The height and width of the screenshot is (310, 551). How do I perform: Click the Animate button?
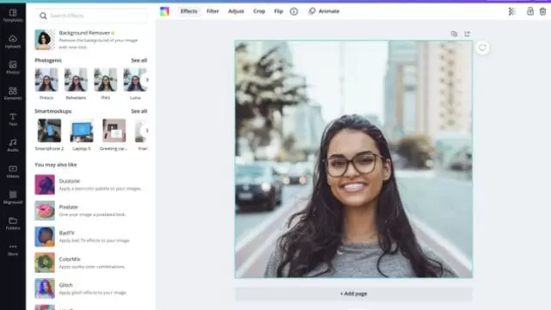pos(324,11)
